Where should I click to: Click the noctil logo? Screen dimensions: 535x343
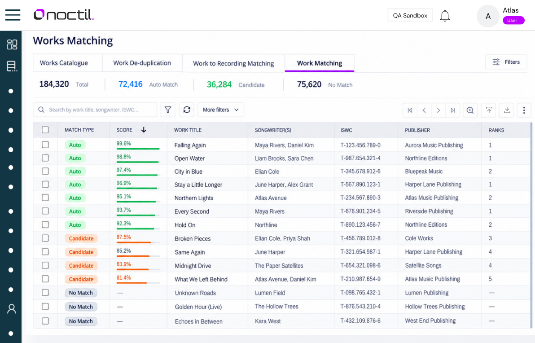(63, 15)
